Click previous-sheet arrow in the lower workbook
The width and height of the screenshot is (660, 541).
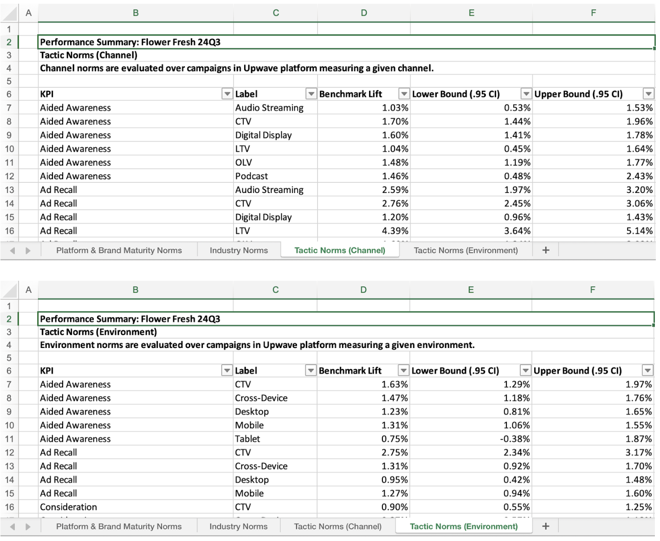13,527
